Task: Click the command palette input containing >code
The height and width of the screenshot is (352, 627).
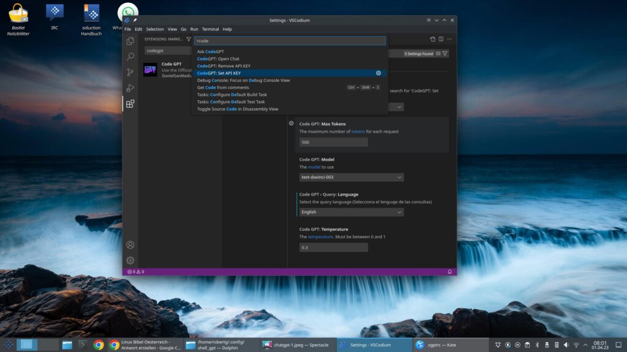Action: pos(290,41)
